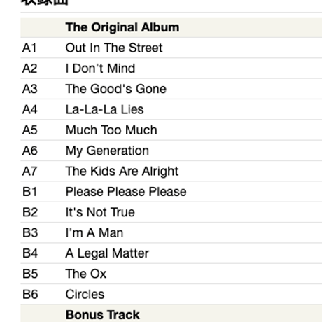Select the My Generation track title
This screenshot has width=322, height=322.
tap(107, 150)
